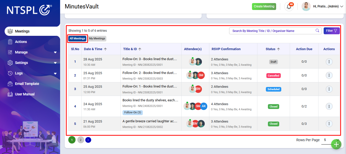Click Meeting ID NN/24082025/0001
This screenshot has height=154, width=346.
click(143, 106)
